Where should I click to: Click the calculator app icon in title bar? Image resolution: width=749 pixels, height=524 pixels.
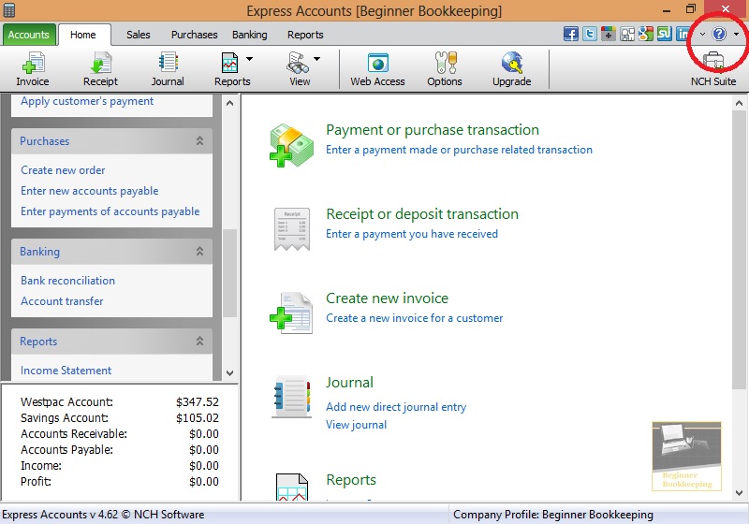(x=8, y=9)
